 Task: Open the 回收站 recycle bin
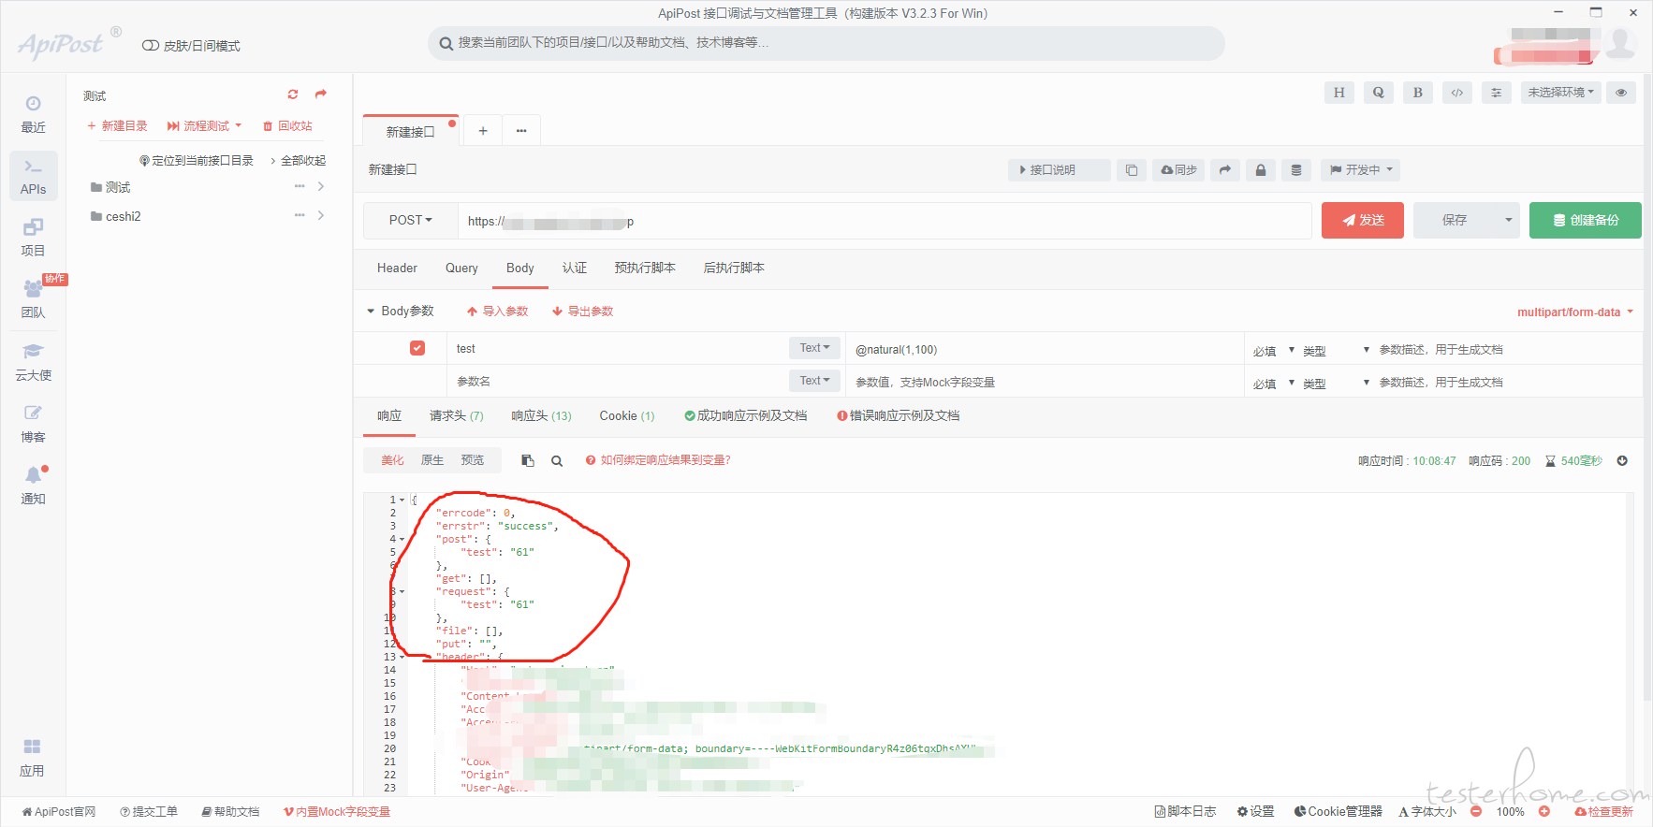point(287,126)
